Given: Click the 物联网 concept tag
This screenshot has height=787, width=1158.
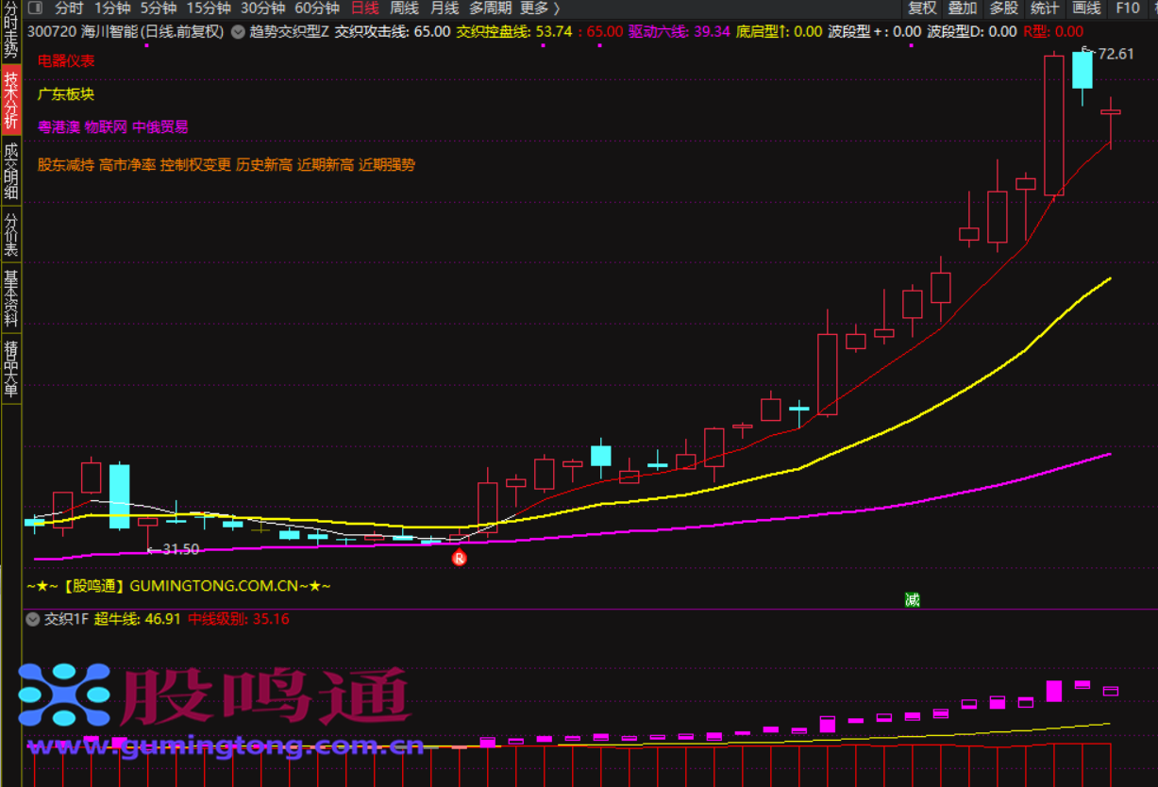Looking at the screenshot, I should point(106,126).
